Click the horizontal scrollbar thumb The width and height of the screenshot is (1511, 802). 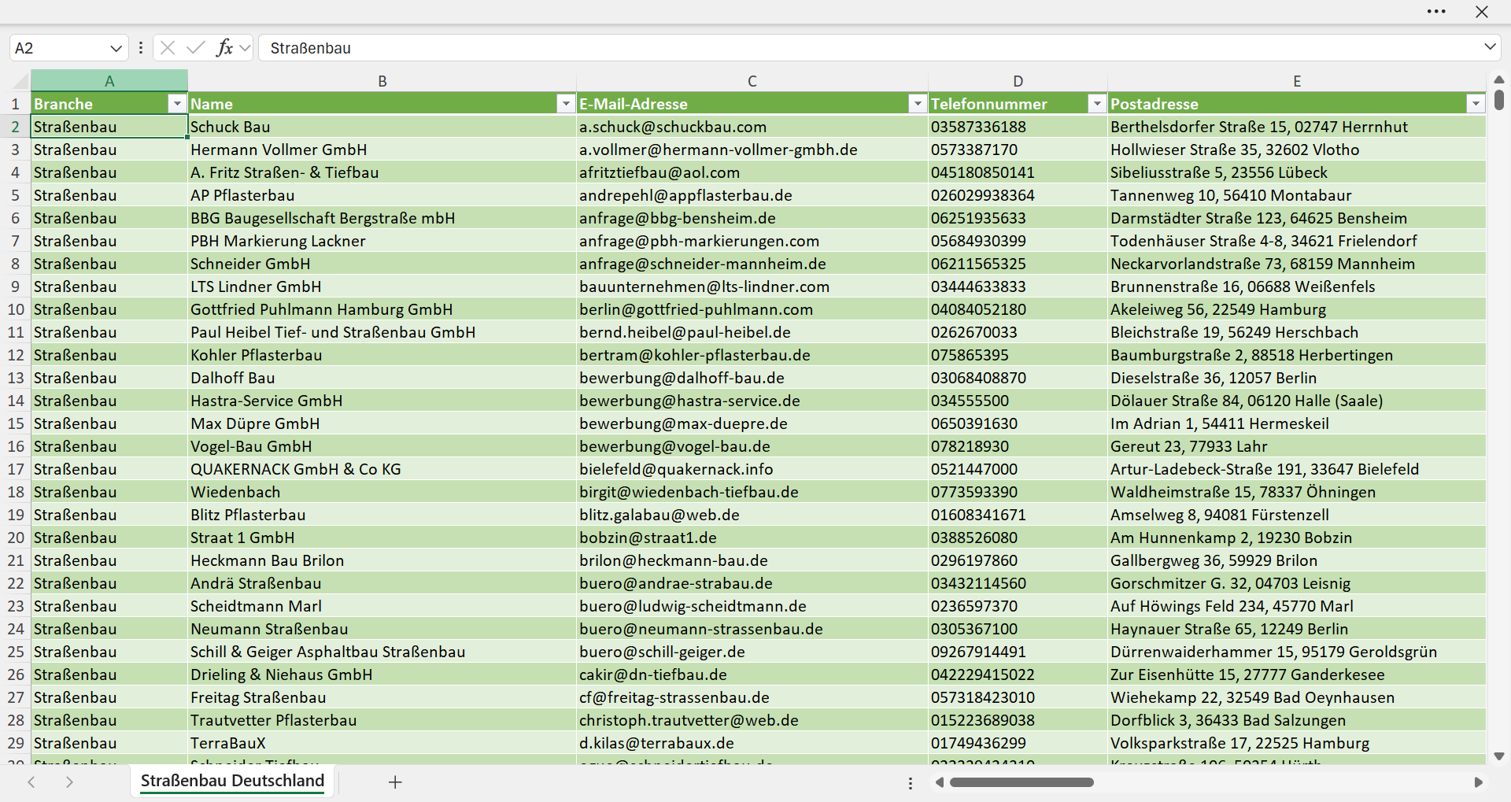pos(1021,782)
